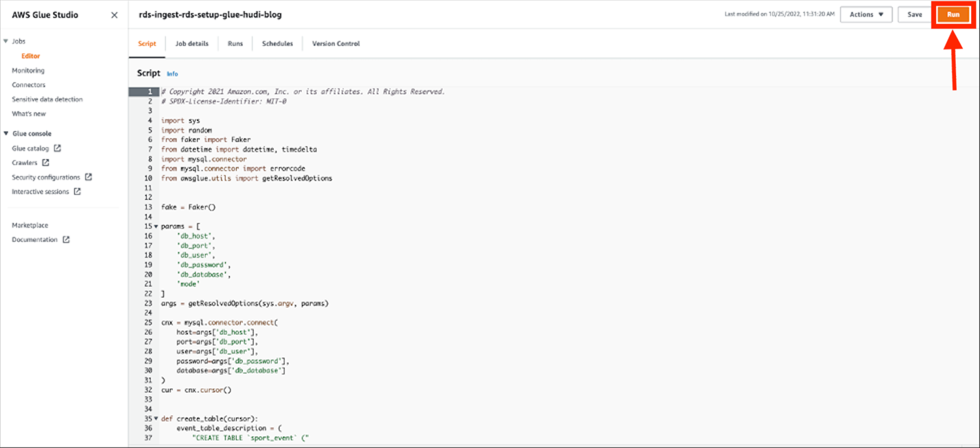Image resolution: width=980 pixels, height=448 pixels.
Task: Open Documentation link
Action: coord(35,239)
